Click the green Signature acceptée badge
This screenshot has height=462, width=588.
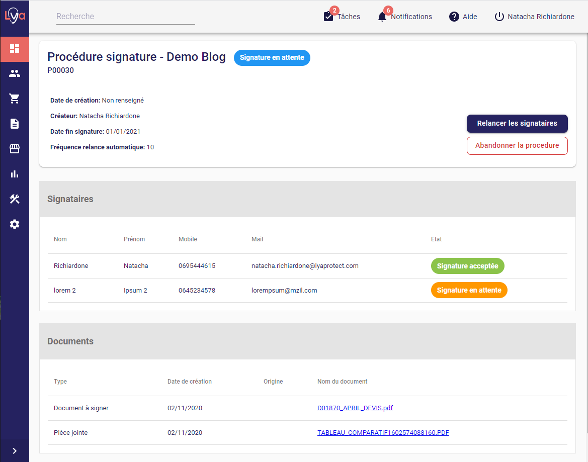click(468, 266)
